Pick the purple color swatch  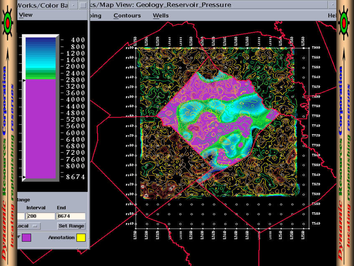click(x=27, y=238)
